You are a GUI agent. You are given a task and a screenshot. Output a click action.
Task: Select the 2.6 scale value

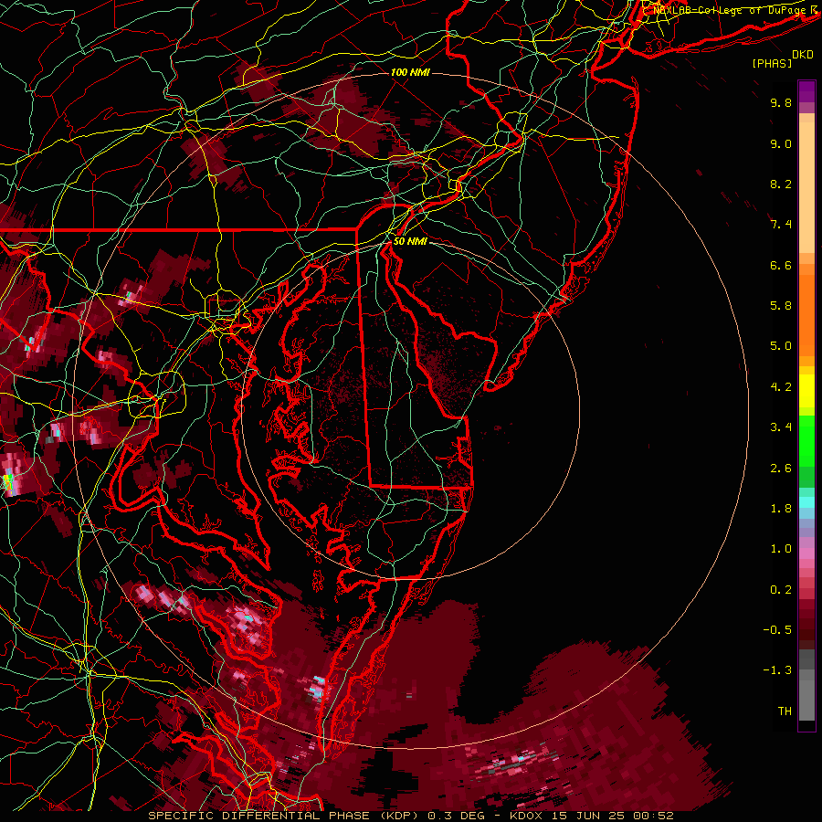pyautogui.click(x=781, y=469)
